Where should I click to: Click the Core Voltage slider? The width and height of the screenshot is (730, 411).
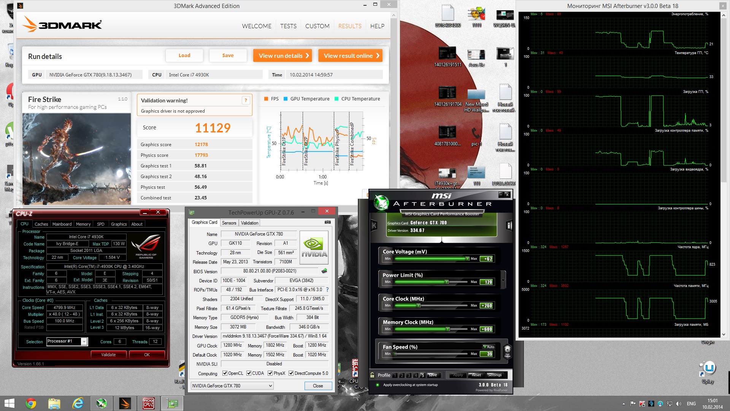pyautogui.click(x=432, y=259)
